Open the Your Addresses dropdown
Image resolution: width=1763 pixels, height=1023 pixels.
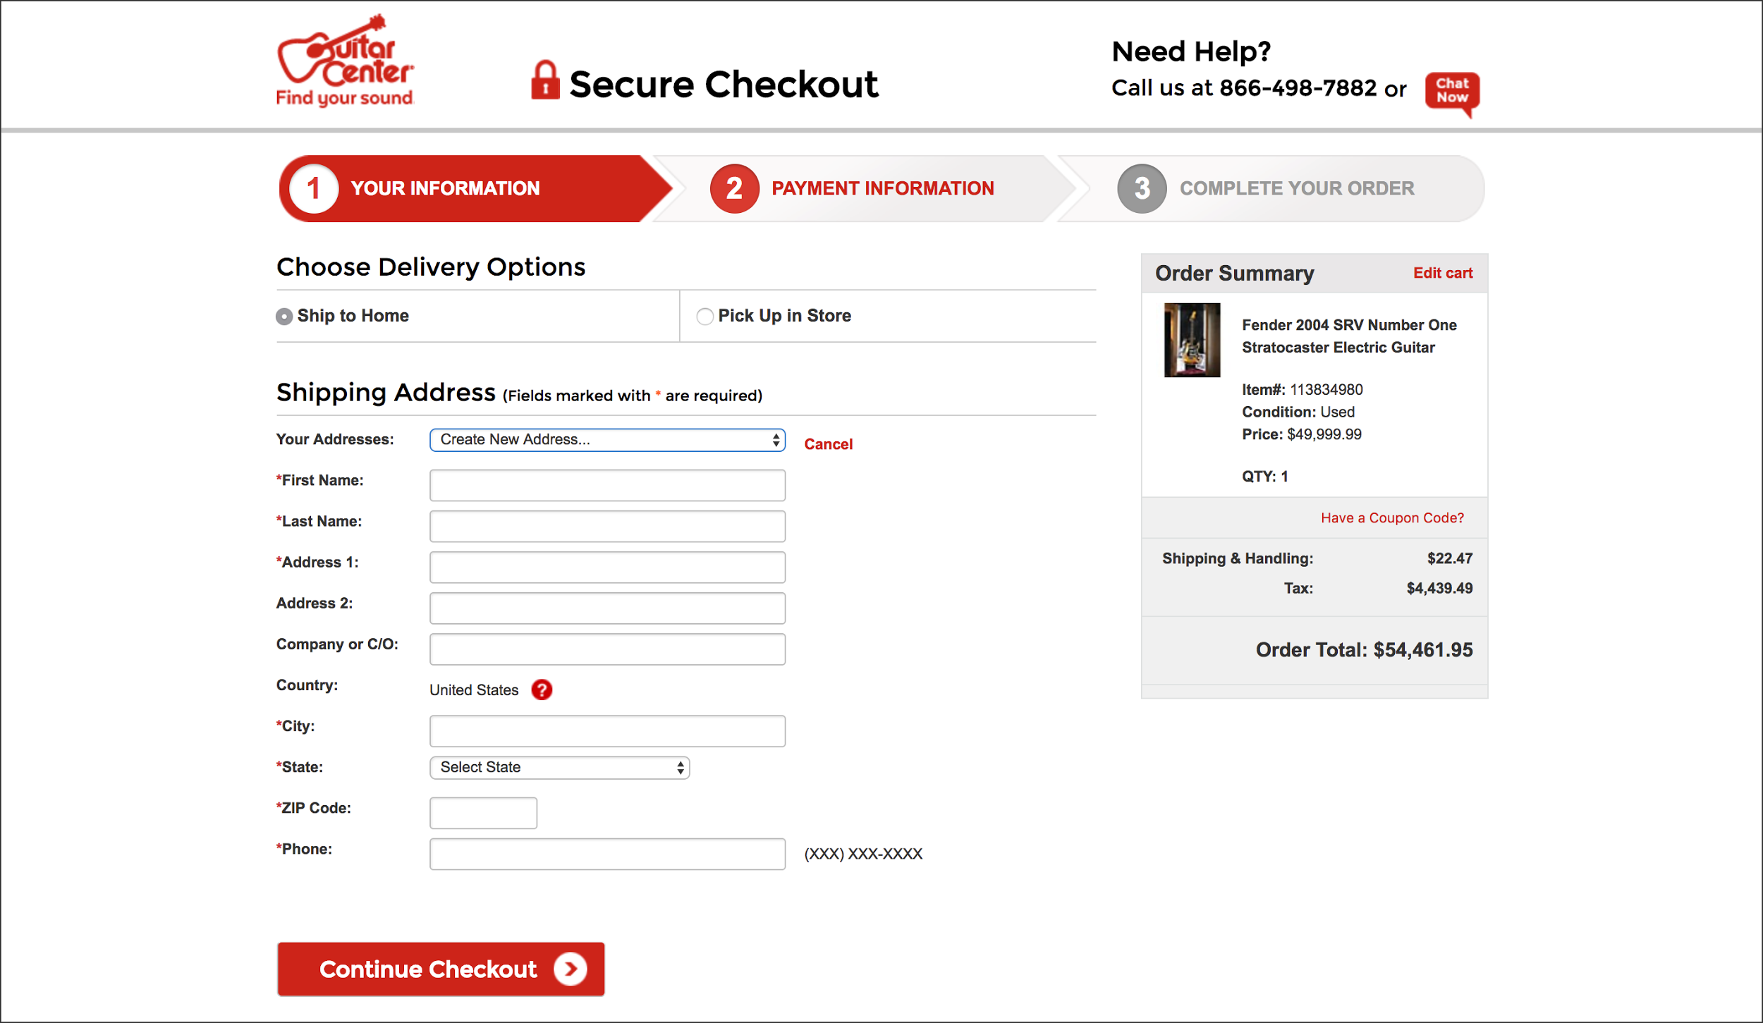607,440
